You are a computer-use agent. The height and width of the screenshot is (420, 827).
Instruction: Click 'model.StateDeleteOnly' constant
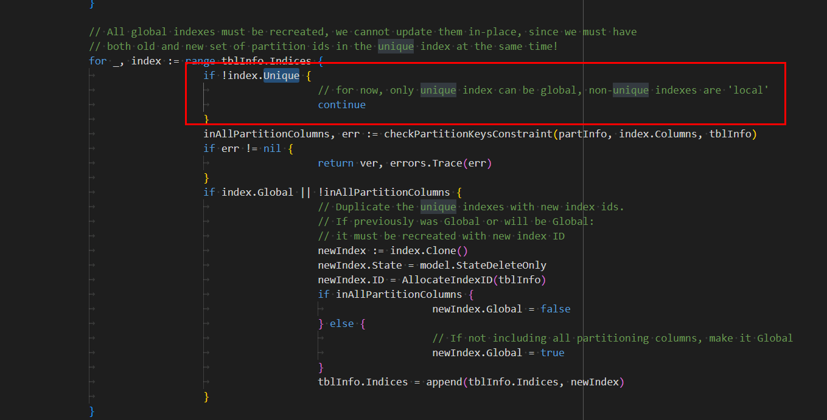pos(483,265)
